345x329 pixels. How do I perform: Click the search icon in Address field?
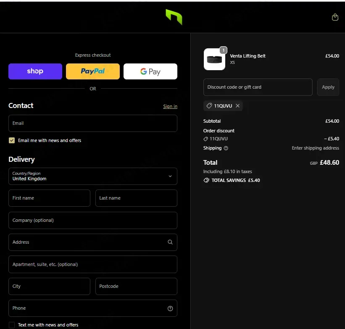(x=170, y=242)
